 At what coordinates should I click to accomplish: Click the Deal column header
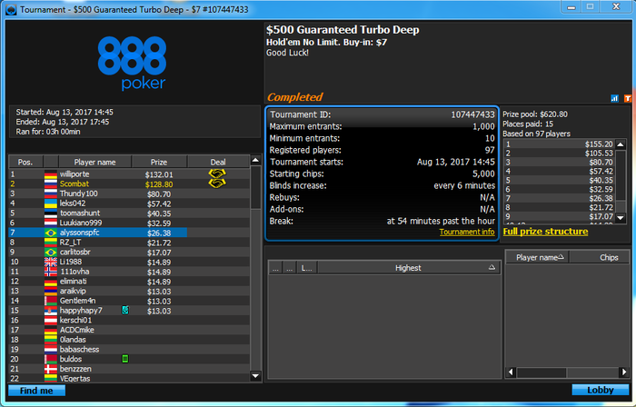click(218, 162)
